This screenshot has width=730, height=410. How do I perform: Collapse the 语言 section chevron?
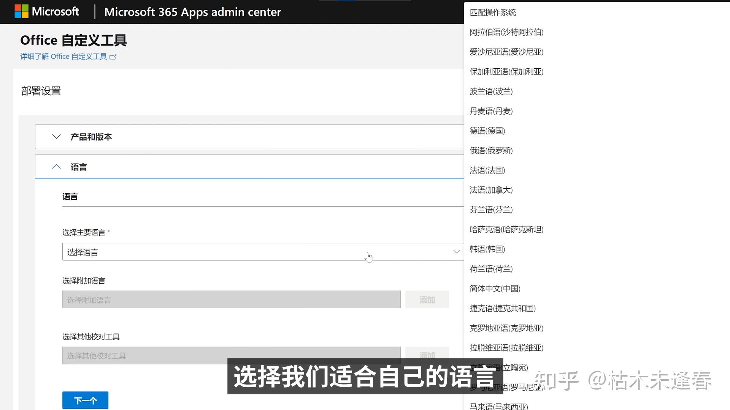coord(56,167)
